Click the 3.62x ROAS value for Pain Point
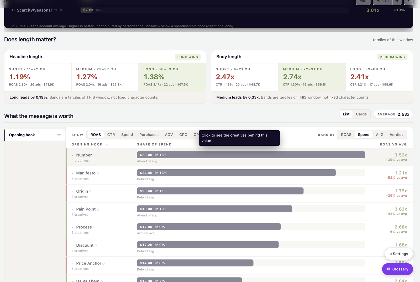 pyautogui.click(x=401, y=209)
